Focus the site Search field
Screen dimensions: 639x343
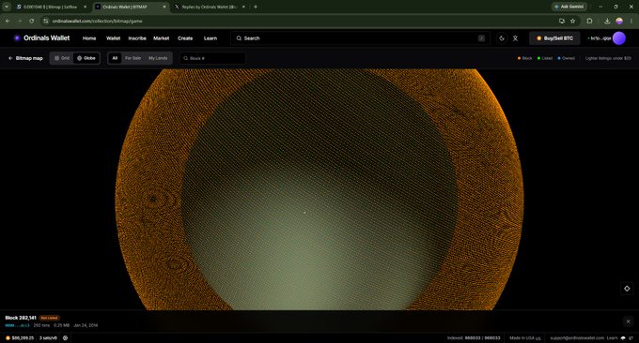[360, 38]
